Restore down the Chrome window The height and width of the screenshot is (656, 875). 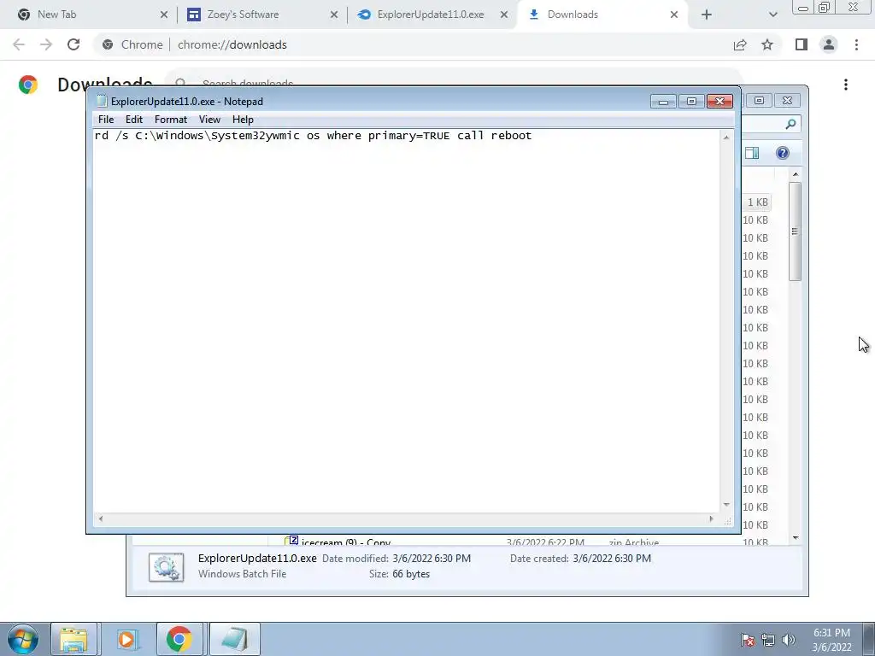pyautogui.click(x=824, y=7)
